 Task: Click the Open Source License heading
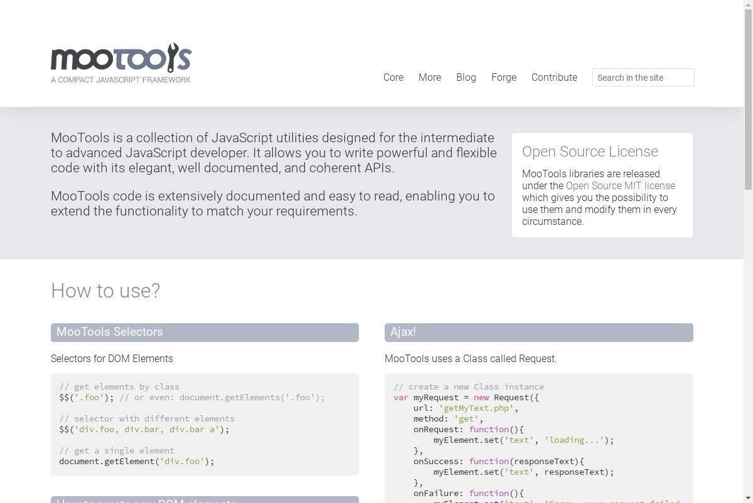590,152
